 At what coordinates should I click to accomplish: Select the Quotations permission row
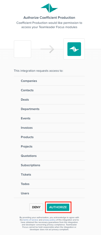pos(53,156)
